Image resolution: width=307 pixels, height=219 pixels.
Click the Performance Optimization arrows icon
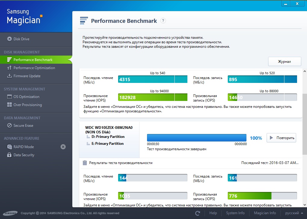coord(9,68)
